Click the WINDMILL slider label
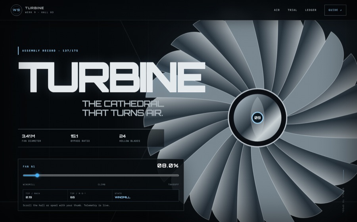 (29, 184)
